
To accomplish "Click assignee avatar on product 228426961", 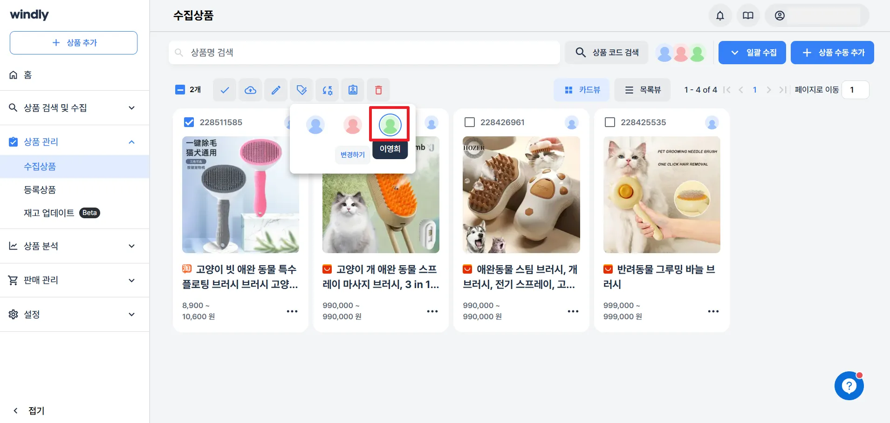I will [x=571, y=123].
